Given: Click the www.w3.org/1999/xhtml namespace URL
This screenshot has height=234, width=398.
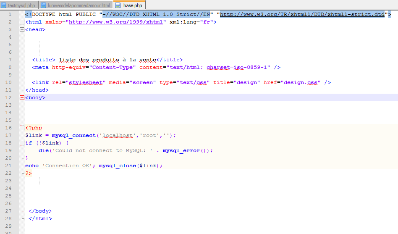Looking at the screenshot, I should (x=116, y=22).
